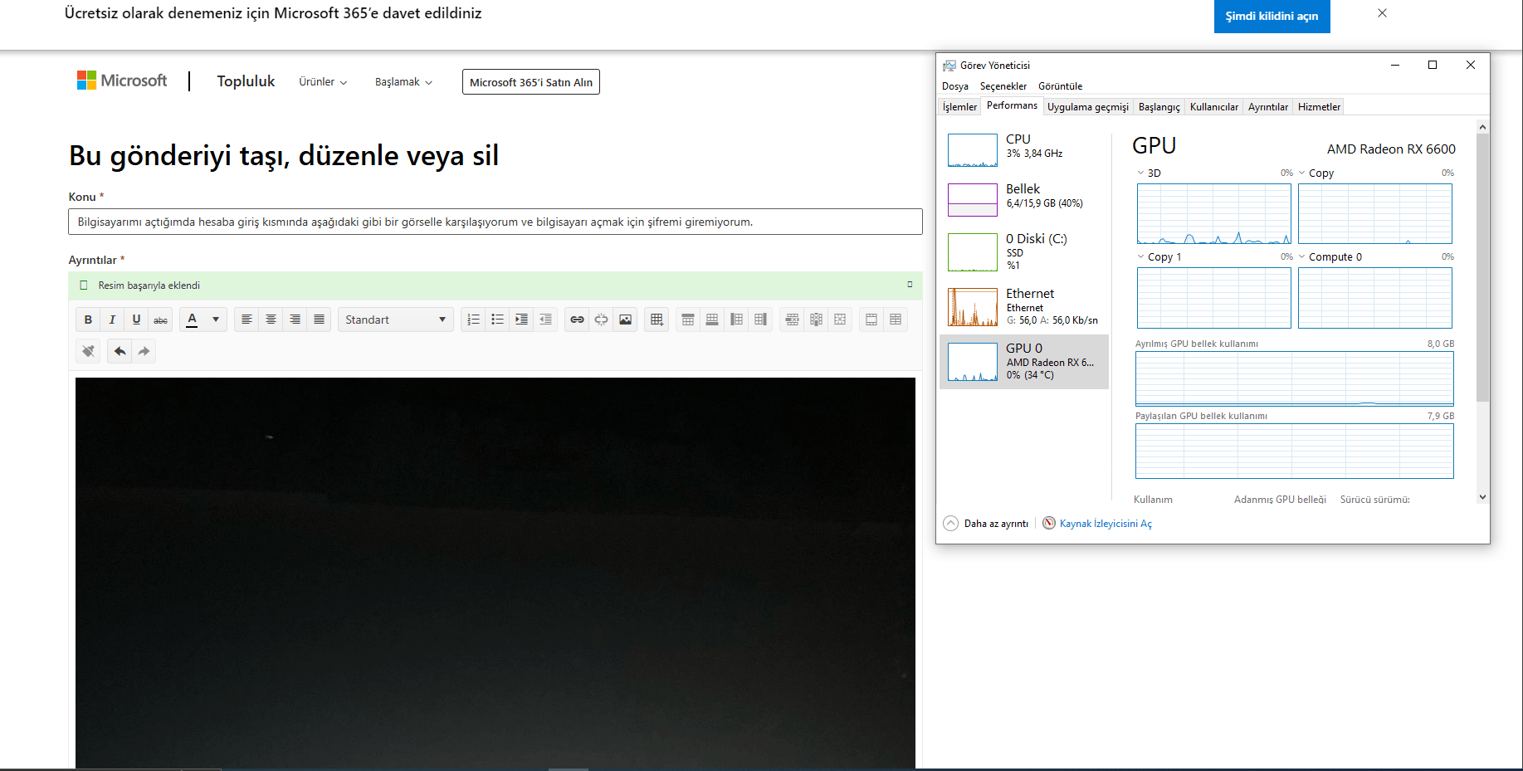Open the font color picker arrow
Screen dimensions: 1523x771
click(x=216, y=320)
